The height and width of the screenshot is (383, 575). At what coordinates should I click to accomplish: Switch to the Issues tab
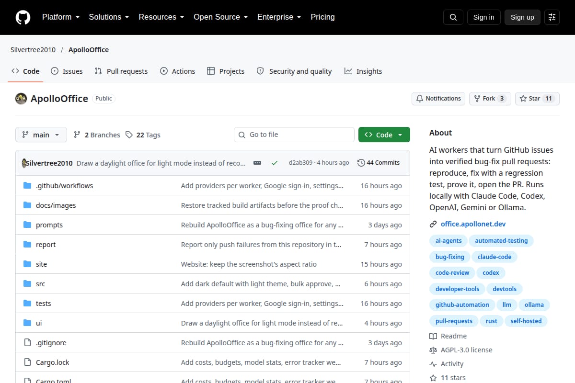click(x=67, y=71)
